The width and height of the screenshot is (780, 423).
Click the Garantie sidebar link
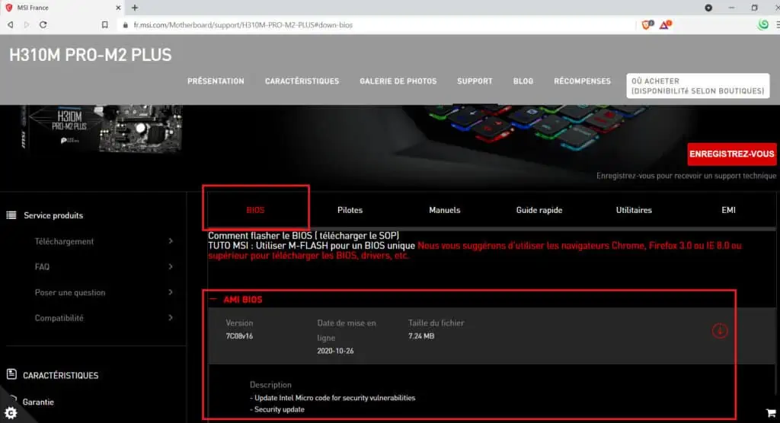coord(38,402)
